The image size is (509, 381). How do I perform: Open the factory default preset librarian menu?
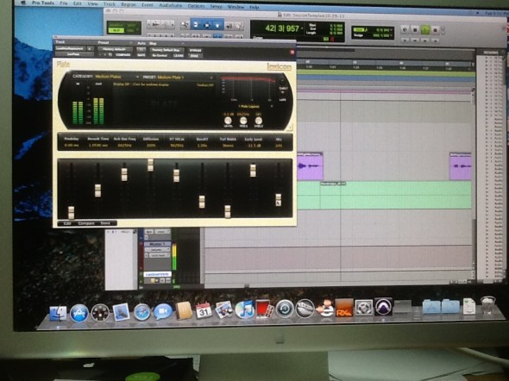click(x=115, y=49)
